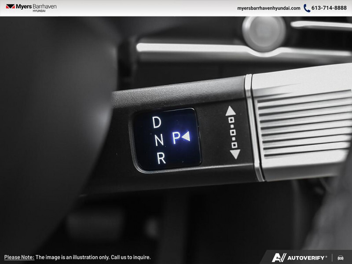Click the 613-714-8888 phone number
The height and width of the screenshot is (264, 352).
click(329, 8)
